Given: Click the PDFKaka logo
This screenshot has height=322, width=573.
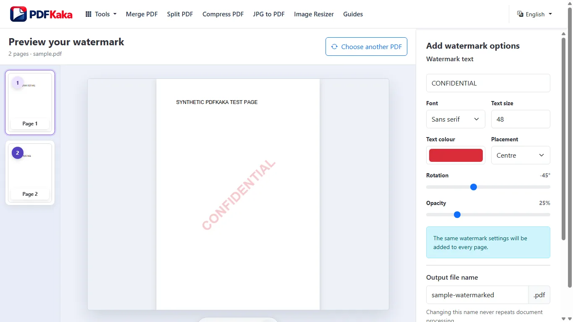Looking at the screenshot, I should (41, 14).
